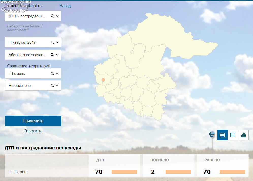Expand the I квартал 2017 period dropdown
The image size is (253, 181).
point(57,42)
